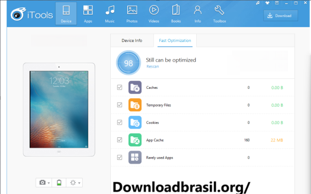Click the App Cache label

[x=155, y=140]
